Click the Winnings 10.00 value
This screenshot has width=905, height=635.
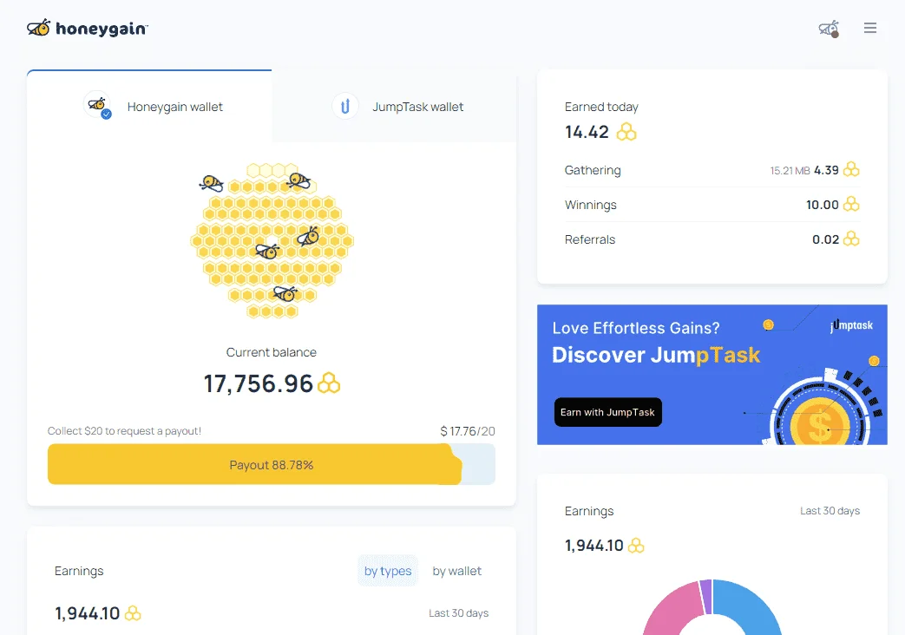click(822, 205)
